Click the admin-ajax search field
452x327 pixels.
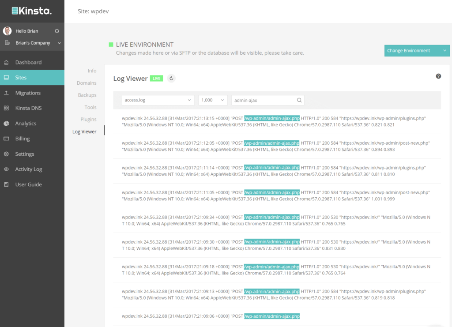click(263, 100)
